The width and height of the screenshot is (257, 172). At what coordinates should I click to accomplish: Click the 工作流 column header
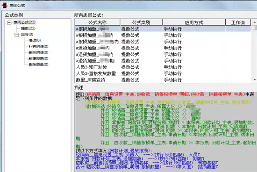[238, 22]
